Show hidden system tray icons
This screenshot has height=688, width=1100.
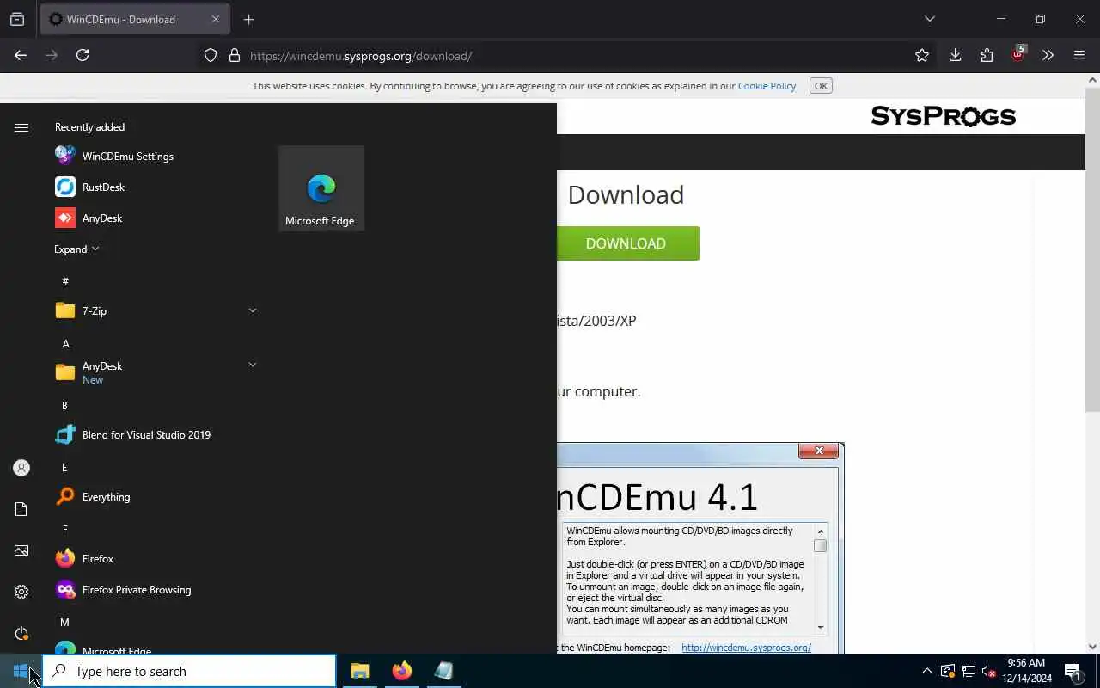927,671
